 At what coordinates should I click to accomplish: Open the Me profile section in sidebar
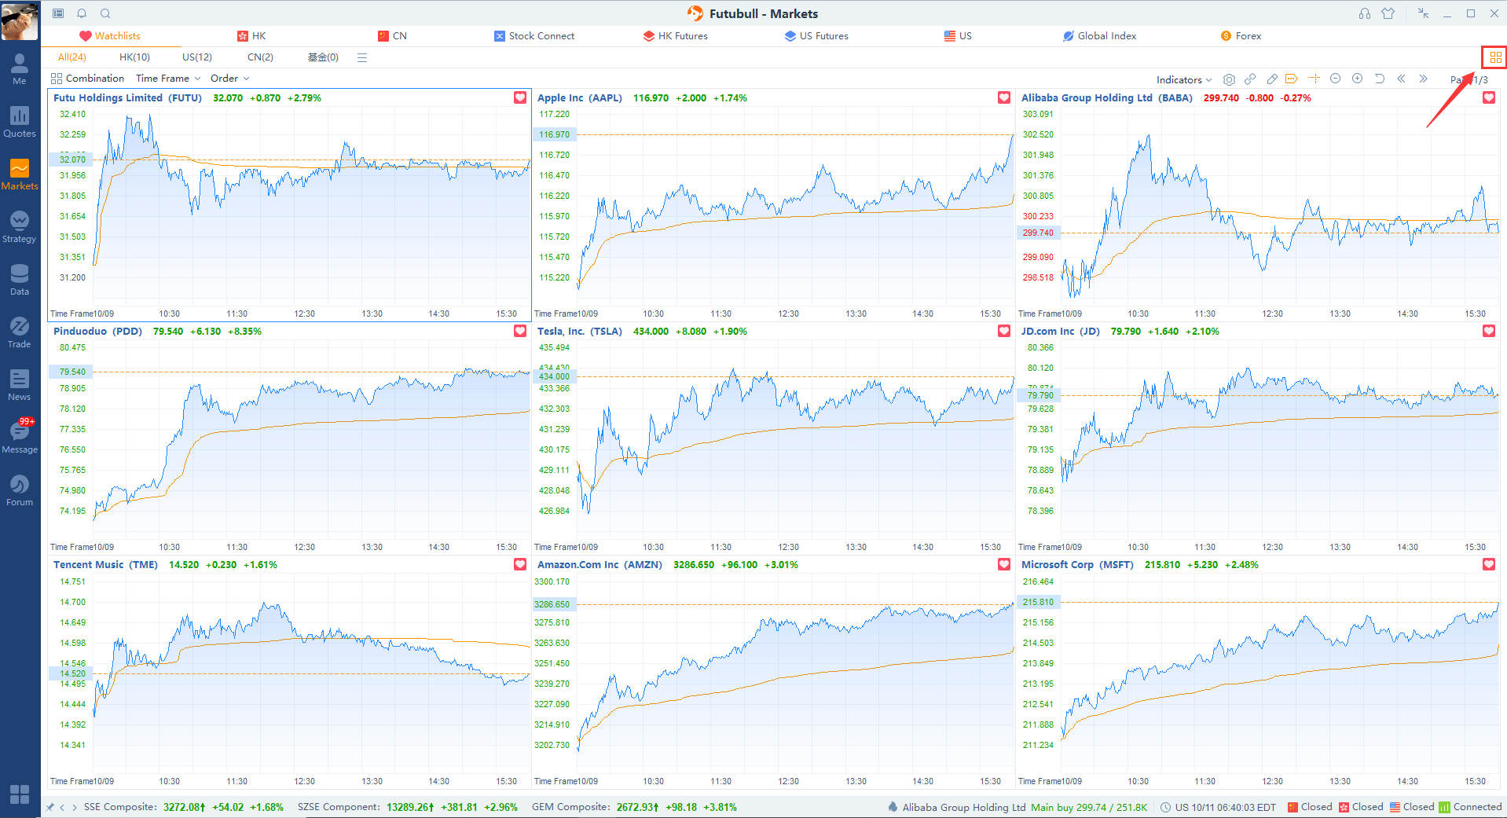click(20, 69)
